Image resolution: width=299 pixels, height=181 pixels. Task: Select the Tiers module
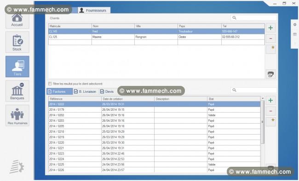pyautogui.click(x=17, y=67)
